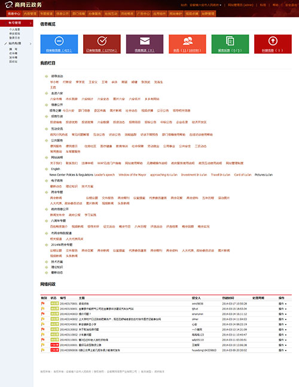The image size is (299, 387).
Task: Open 操作 dropdown for row 201403130002
Action: click(x=283, y=330)
